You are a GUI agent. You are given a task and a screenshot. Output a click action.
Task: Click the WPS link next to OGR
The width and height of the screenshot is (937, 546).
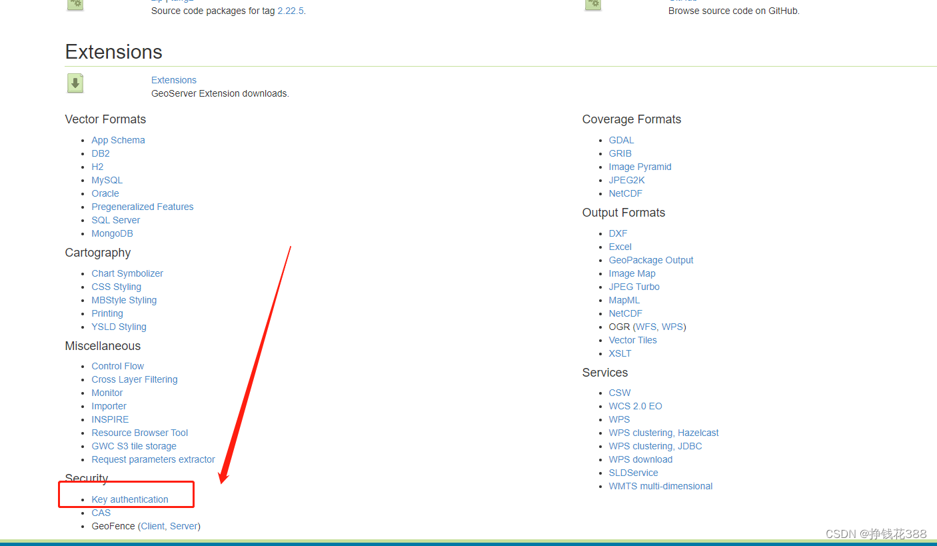point(672,327)
